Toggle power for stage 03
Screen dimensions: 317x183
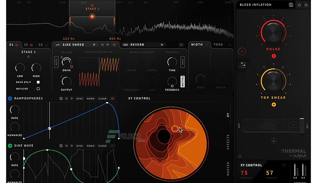click(x=46, y=45)
